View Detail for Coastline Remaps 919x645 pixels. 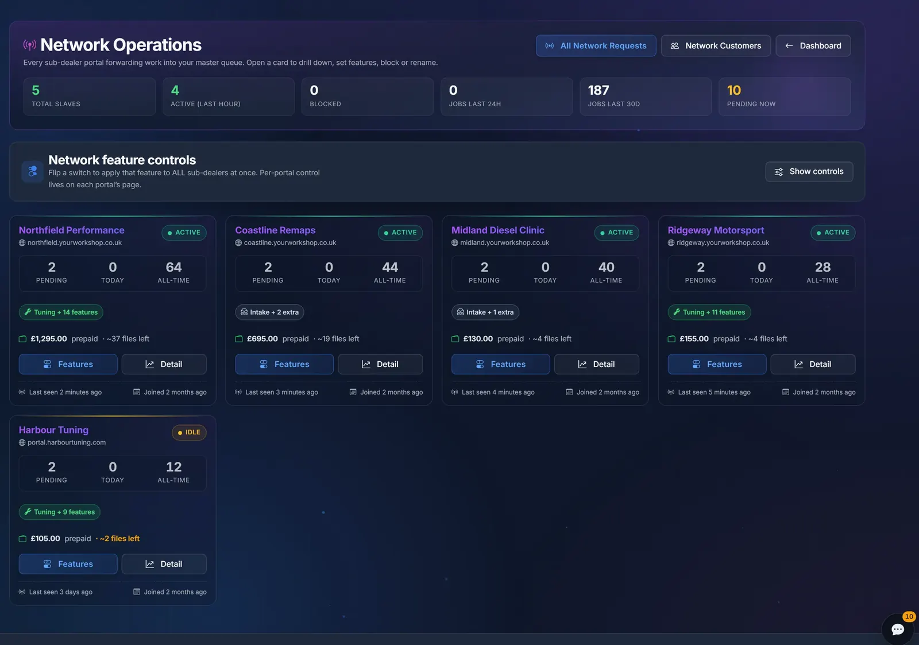(380, 364)
